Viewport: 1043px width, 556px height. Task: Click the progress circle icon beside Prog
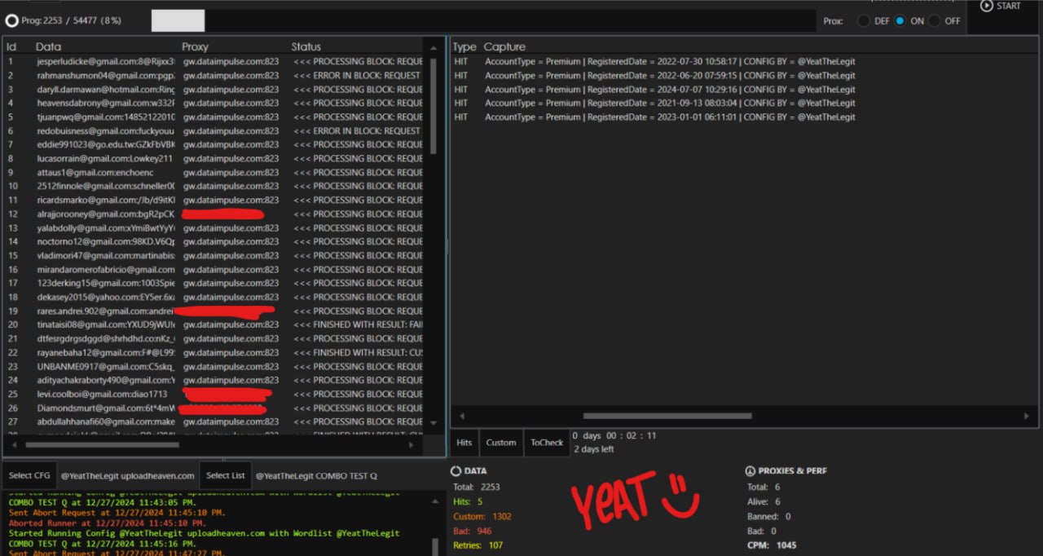click(12, 20)
